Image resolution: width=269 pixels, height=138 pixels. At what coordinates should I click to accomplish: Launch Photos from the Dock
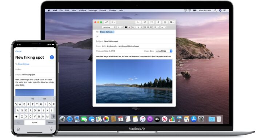click(106, 119)
